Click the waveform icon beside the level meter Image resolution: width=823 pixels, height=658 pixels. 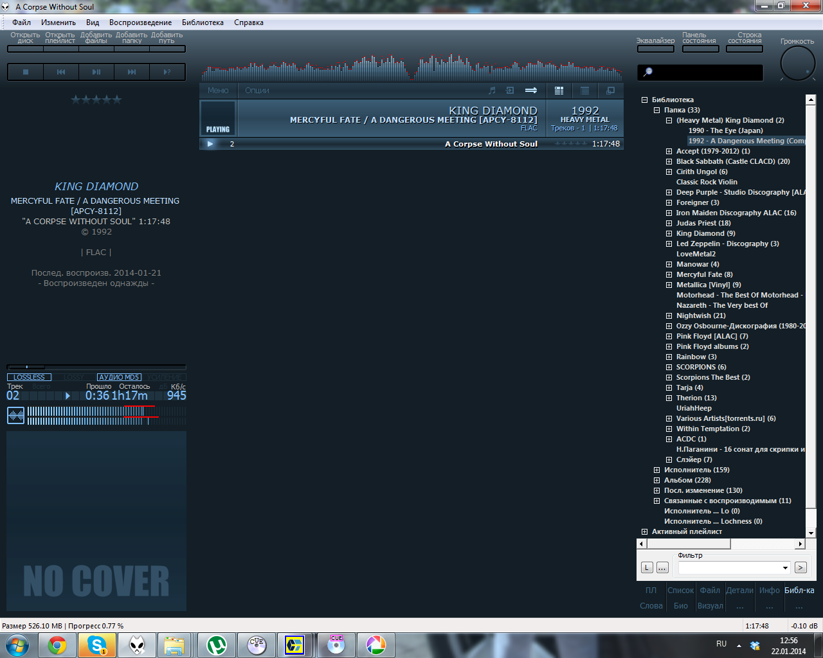click(15, 416)
